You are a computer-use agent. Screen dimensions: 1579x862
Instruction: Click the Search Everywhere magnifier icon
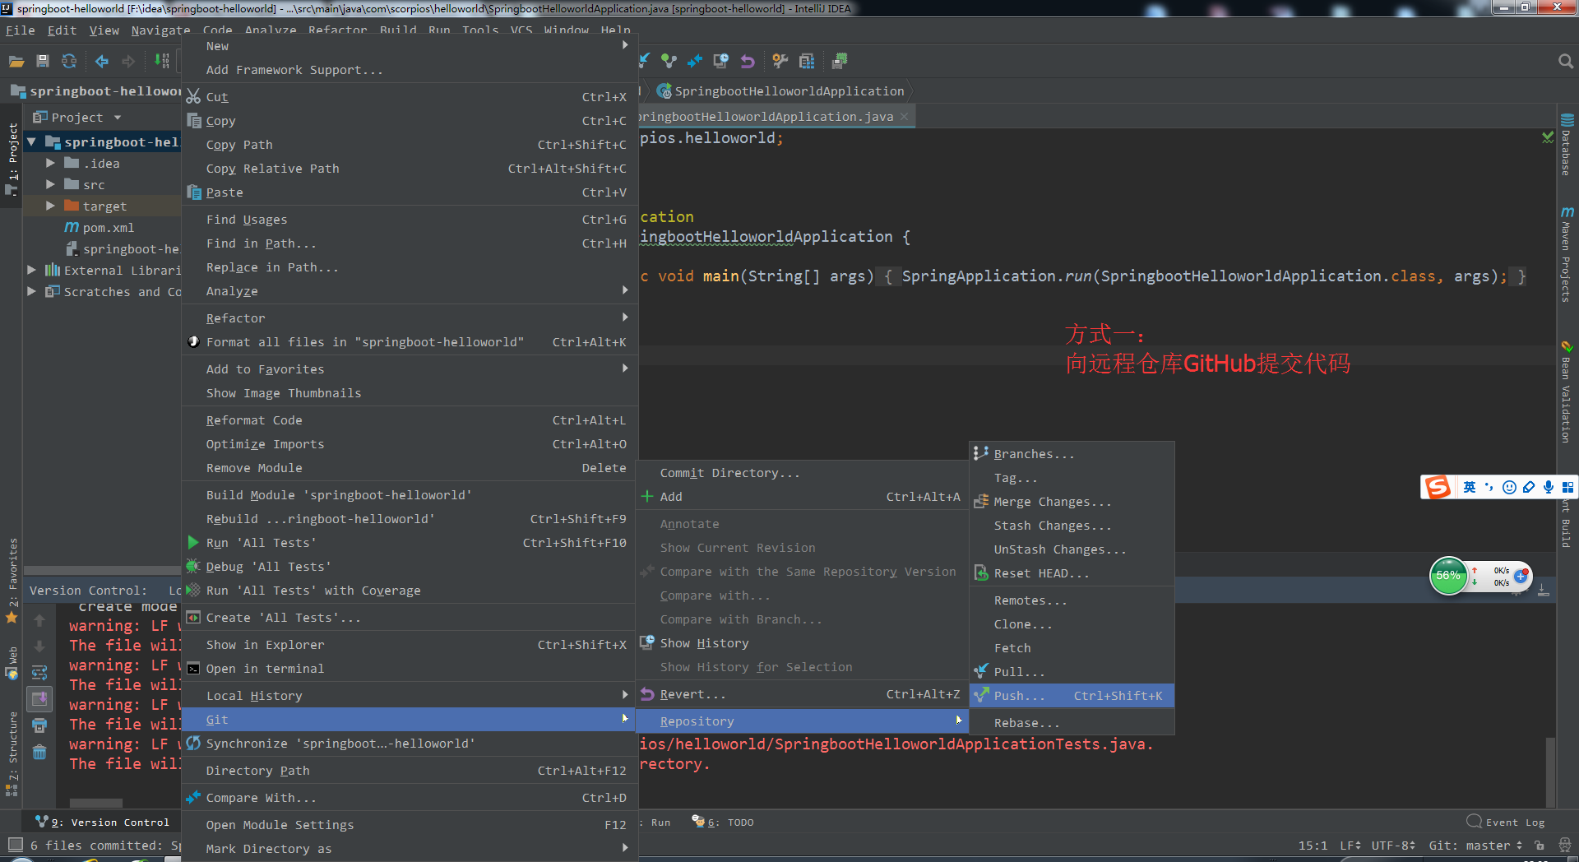pyautogui.click(x=1565, y=61)
